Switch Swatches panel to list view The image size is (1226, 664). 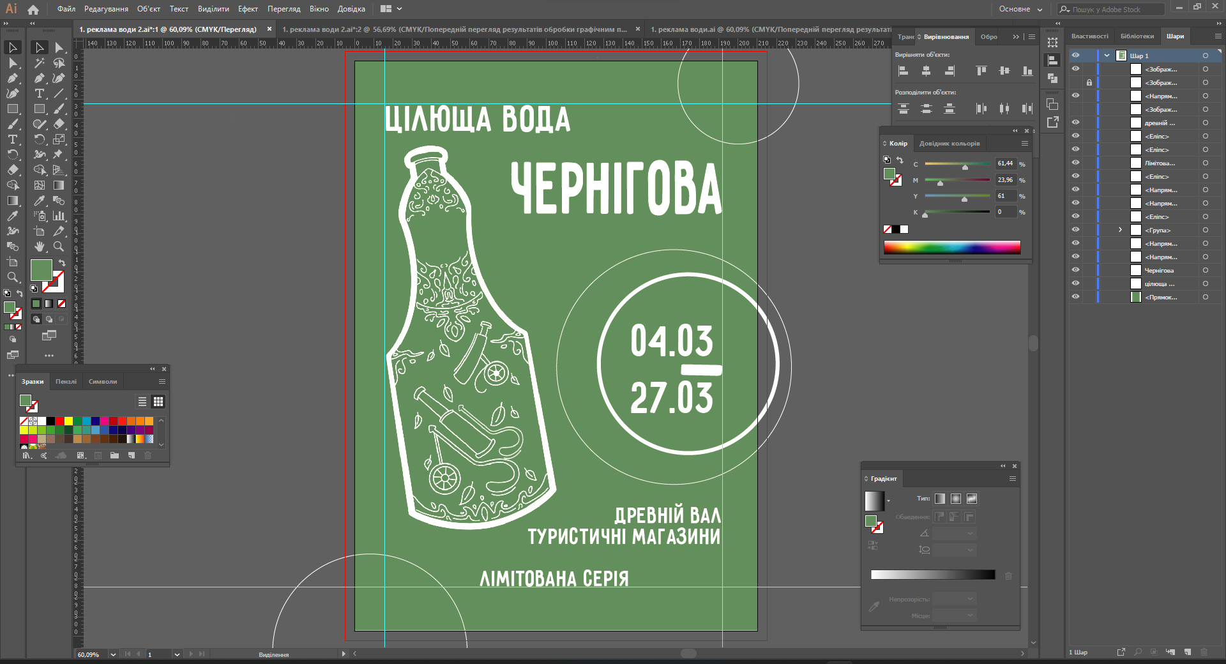[142, 402]
